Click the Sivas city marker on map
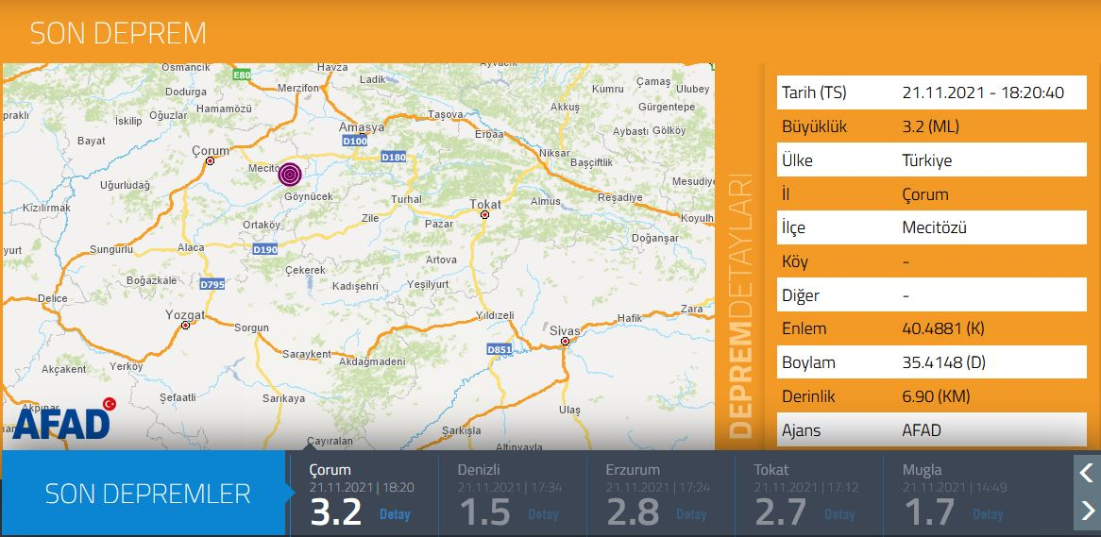This screenshot has height=537, width=1101. pyautogui.click(x=565, y=342)
